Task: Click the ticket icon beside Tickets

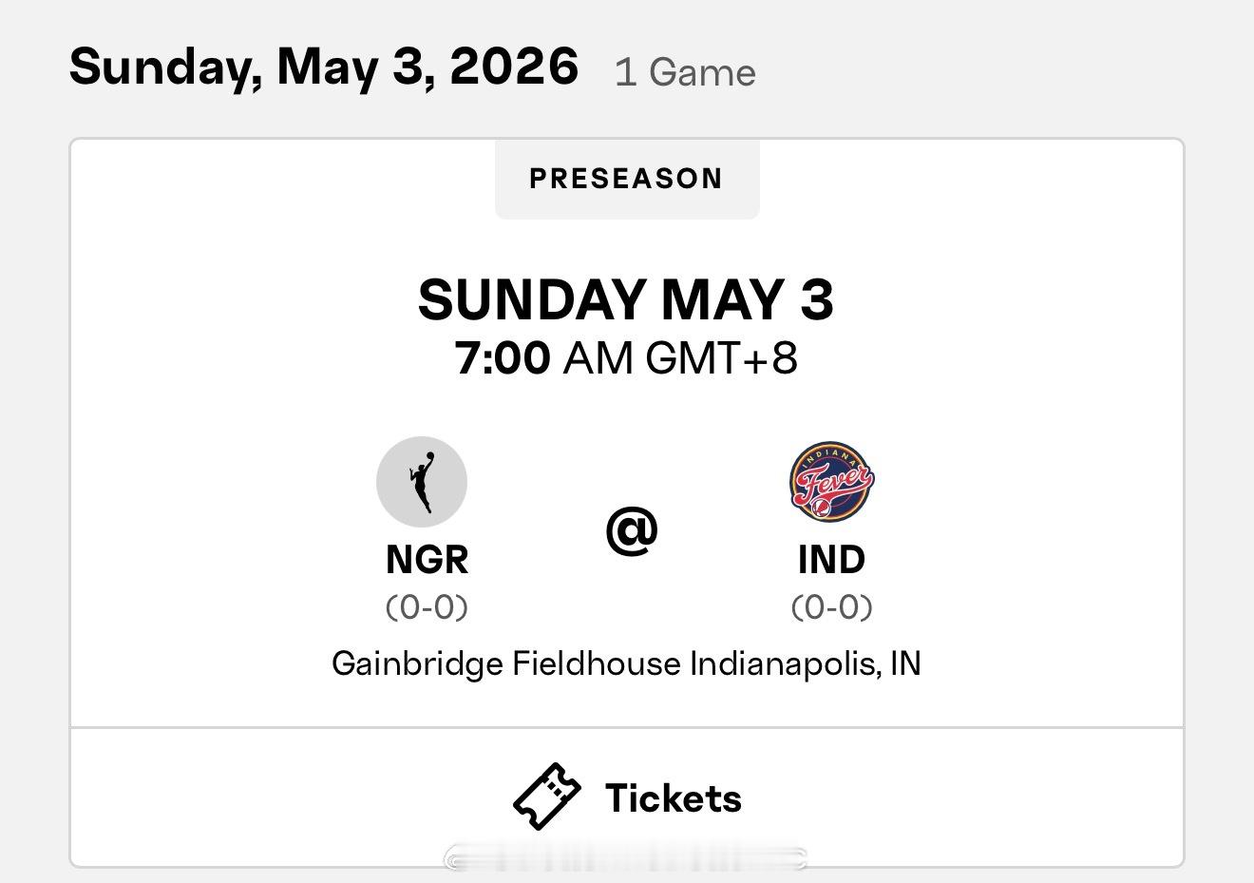Action: click(x=547, y=797)
